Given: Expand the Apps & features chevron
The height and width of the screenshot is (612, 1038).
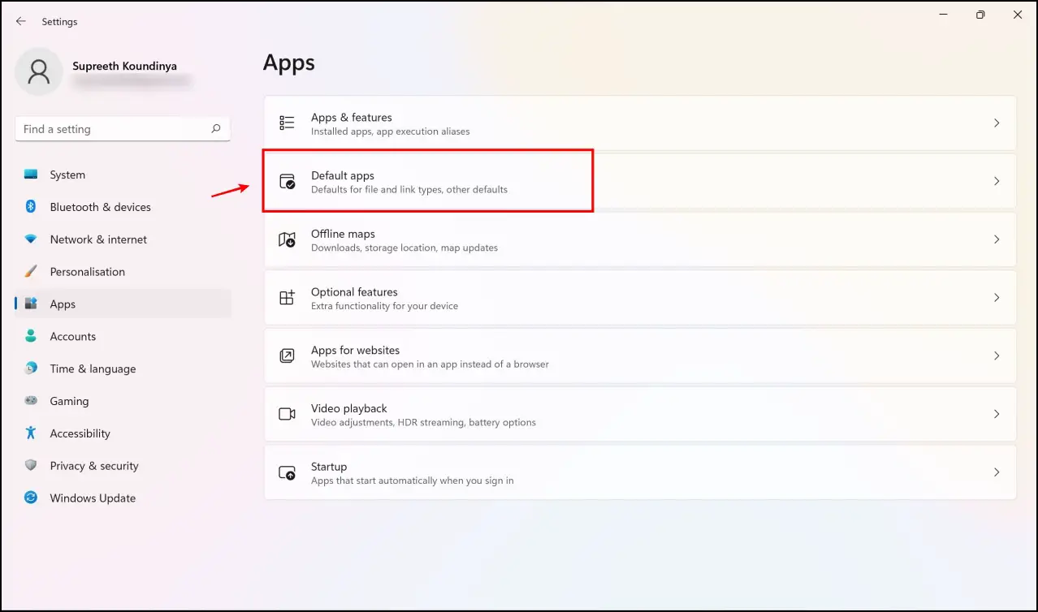Looking at the screenshot, I should point(997,123).
